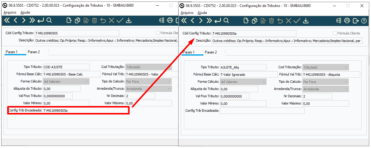Open Arquivo menu in right window
This screenshot has width=371, height=148.
point(187,13)
